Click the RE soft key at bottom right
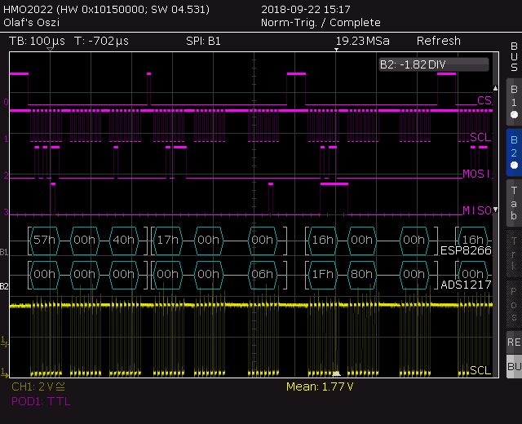Viewport: 522px width, 424px height. 513,342
